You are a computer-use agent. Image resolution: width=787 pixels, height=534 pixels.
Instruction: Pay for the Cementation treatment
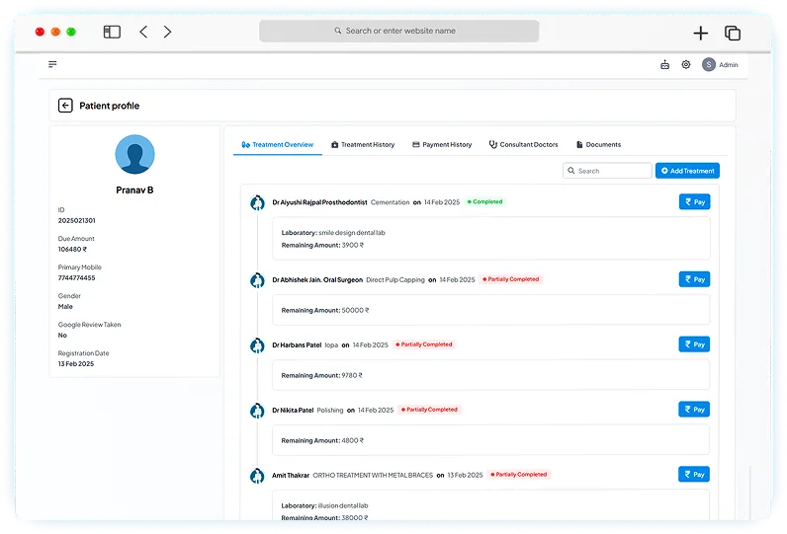[x=694, y=202]
